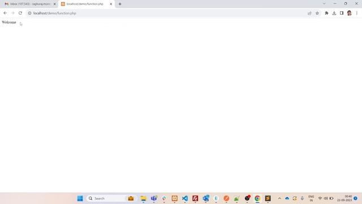Launch Visual Studio Code from taskbar
Screen dimensions: 362x204
[185, 198]
